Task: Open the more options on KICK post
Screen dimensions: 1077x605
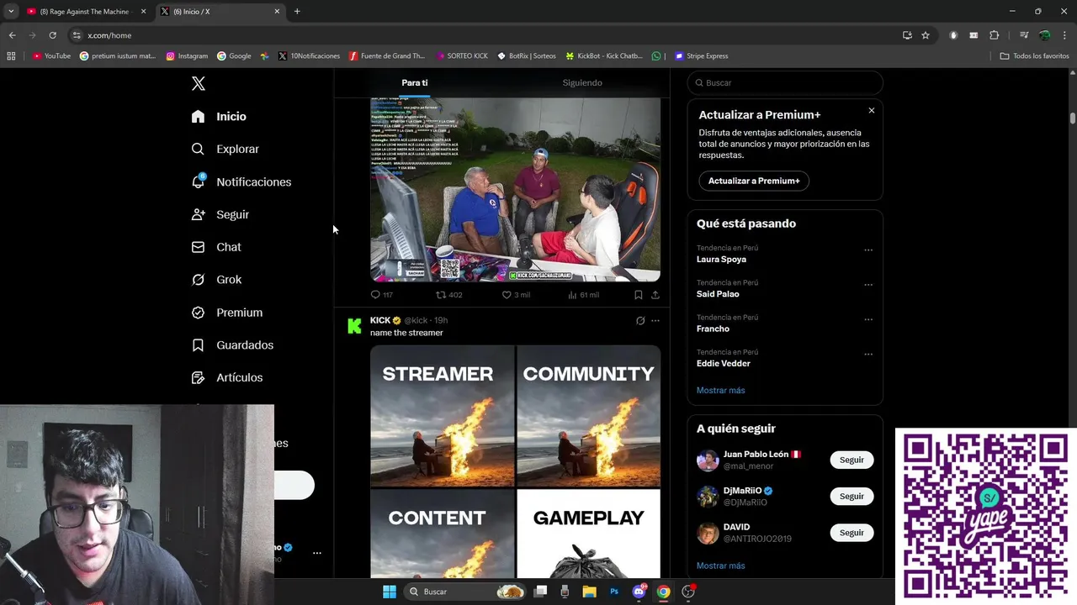Action: pos(655,320)
